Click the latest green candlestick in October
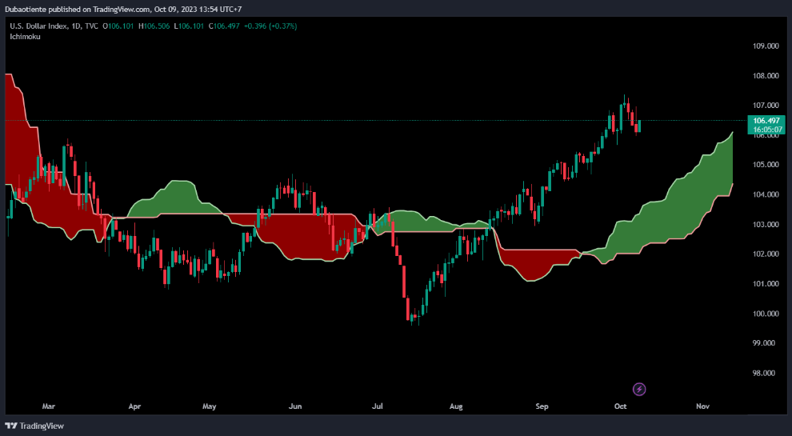Screen dimensions: 792x436 click(639, 125)
